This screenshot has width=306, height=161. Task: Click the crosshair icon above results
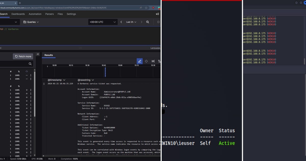(146, 61)
